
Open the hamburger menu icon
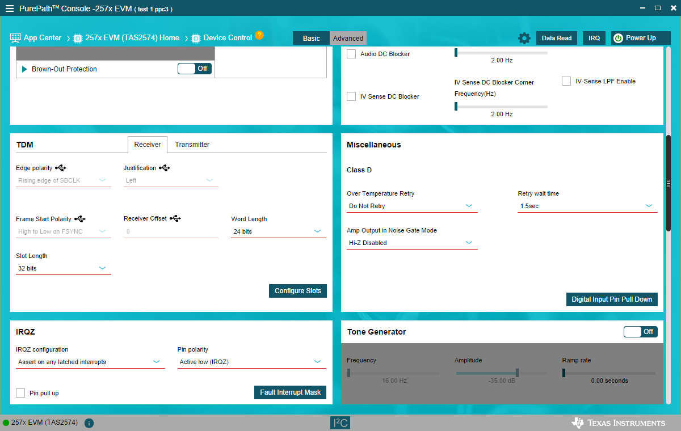10,9
